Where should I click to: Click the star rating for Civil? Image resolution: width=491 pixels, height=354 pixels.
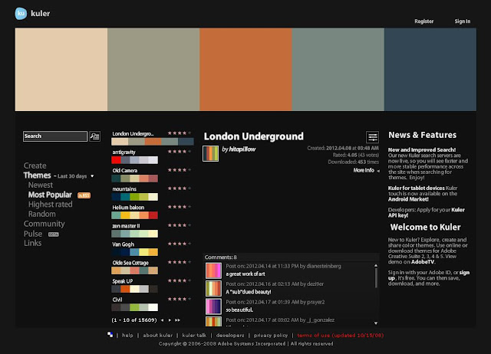180,300
